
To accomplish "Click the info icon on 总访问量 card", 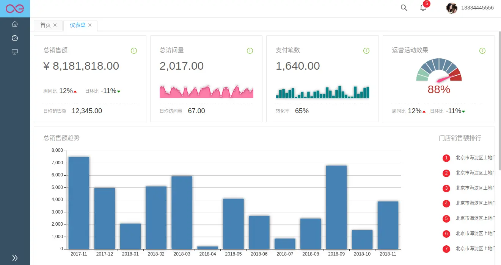I will click(x=250, y=51).
